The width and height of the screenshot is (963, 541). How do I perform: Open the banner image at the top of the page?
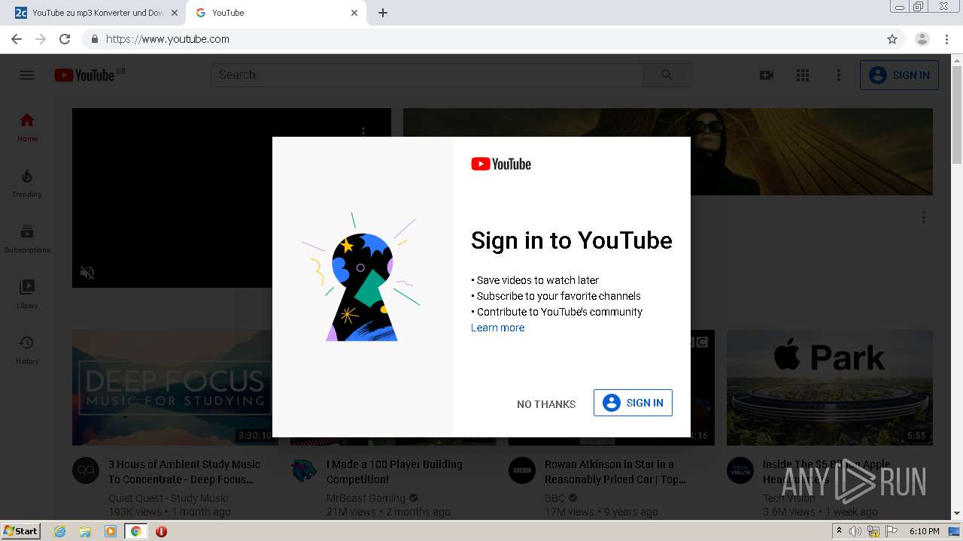(668, 152)
